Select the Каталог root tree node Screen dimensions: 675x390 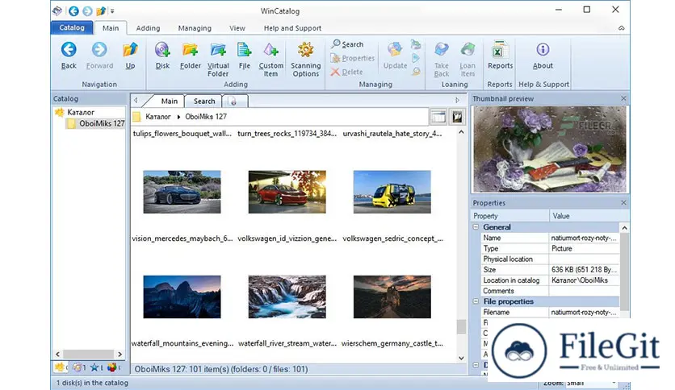pos(81,112)
